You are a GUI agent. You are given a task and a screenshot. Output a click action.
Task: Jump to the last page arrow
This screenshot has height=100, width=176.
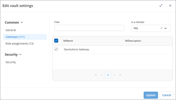pos(120,75)
